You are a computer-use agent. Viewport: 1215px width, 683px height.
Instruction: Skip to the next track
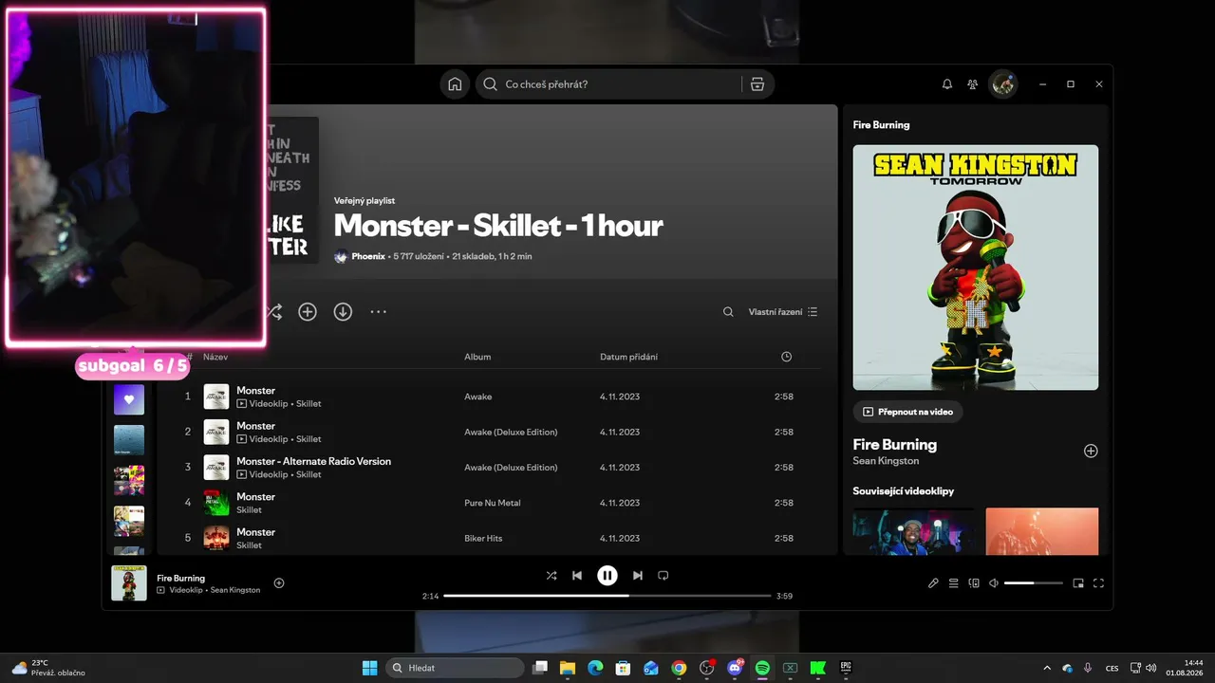point(638,576)
